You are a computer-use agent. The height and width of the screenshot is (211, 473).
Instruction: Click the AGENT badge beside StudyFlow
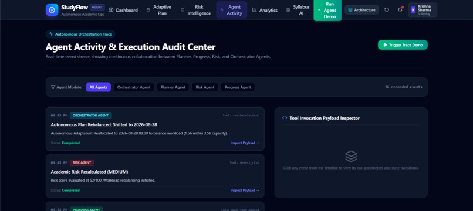(97, 7)
